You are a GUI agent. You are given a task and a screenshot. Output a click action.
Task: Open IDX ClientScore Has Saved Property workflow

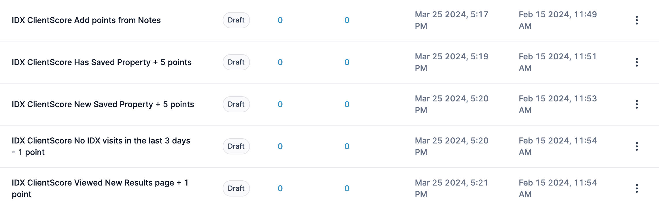(101, 62)
